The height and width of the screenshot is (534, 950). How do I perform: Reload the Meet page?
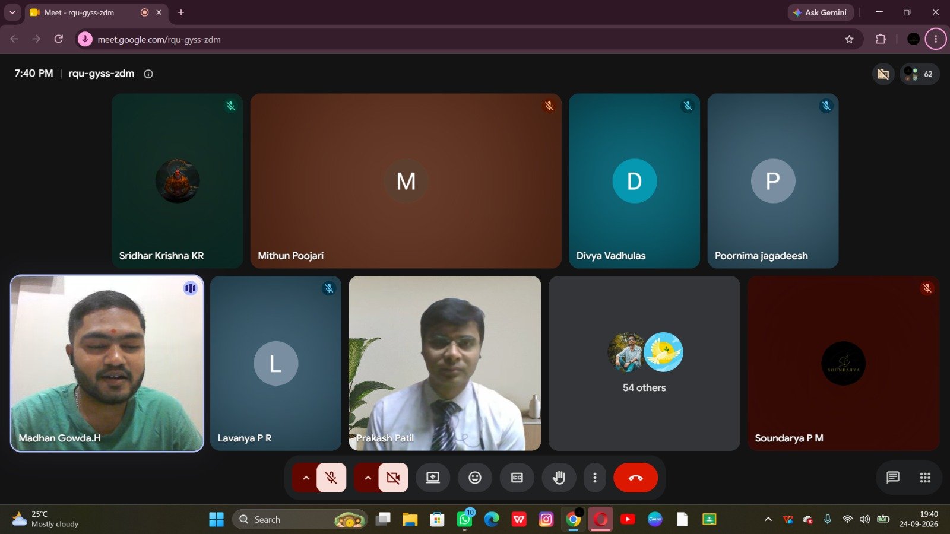pos(58,39)
